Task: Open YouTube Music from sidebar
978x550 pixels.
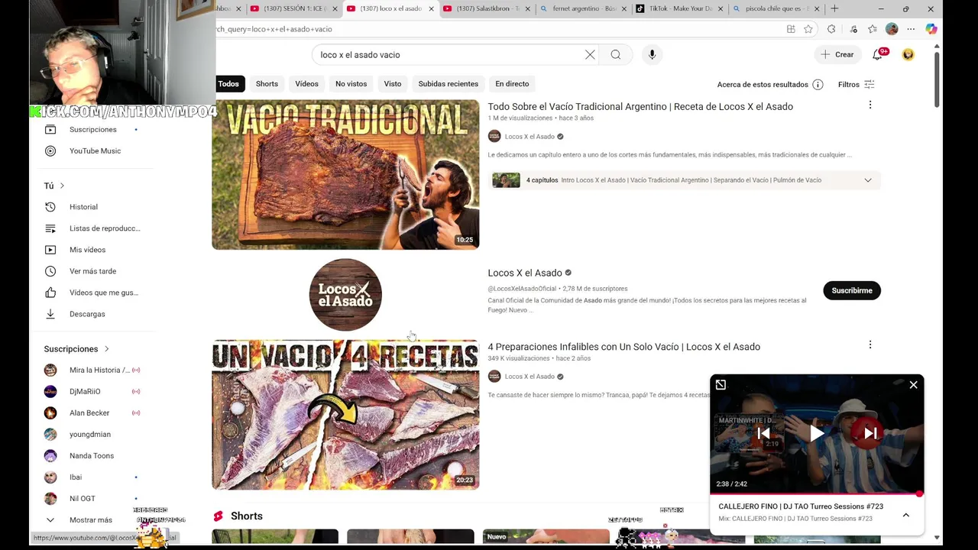Action: click(x=95, y=150)
